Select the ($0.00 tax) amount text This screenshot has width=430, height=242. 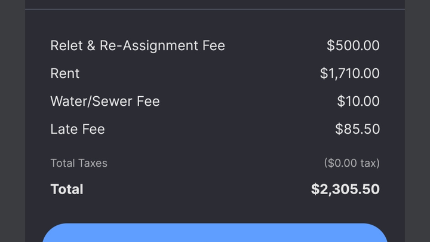tap(352, 163)
